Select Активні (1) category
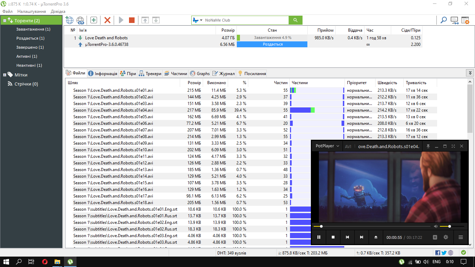Screen dimensions: 475x267 (x=27, y=56)
